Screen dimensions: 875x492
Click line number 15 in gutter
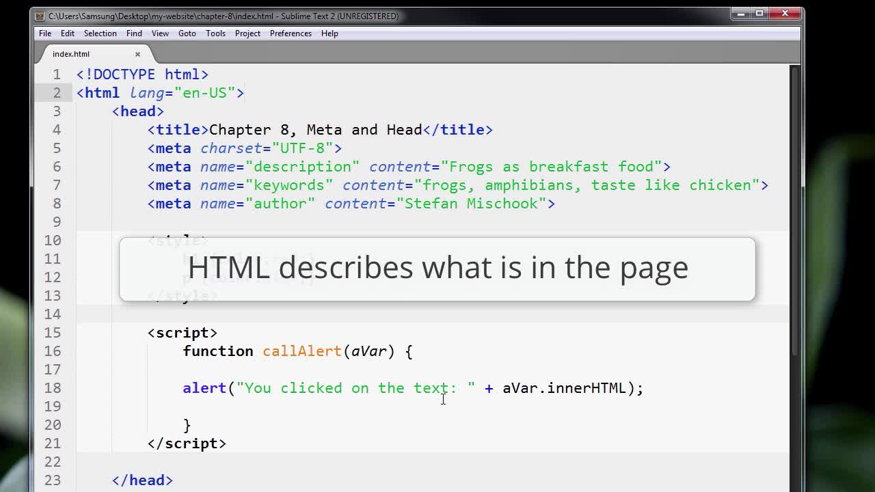point(53,333)
